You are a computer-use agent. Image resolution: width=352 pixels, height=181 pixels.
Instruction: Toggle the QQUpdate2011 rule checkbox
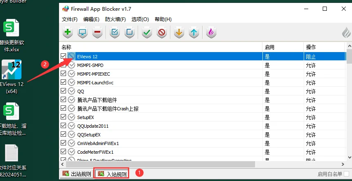tap(64, 126)
